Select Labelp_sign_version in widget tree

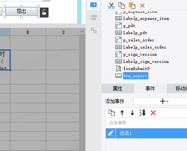pyautogui.click(x=146, y=61)
